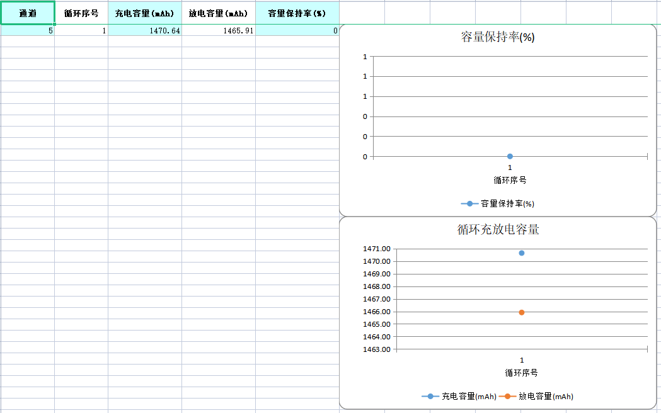Viewport: 661px width, 413px height.
Task: Click the 1471.00 axis label in lower chart
Action: (376, 249)
